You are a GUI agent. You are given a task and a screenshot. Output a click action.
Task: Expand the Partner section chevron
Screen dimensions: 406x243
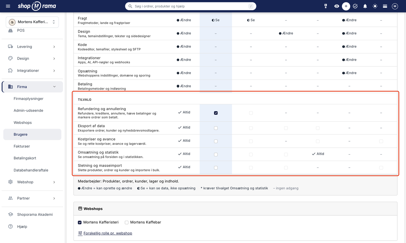[x=54, y=198]
